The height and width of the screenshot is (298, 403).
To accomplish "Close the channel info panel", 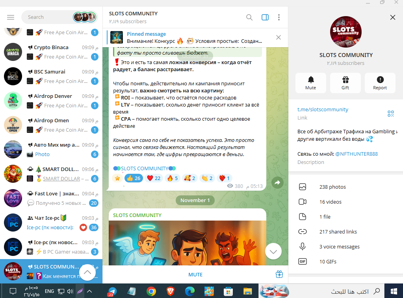I will [393, 17].
